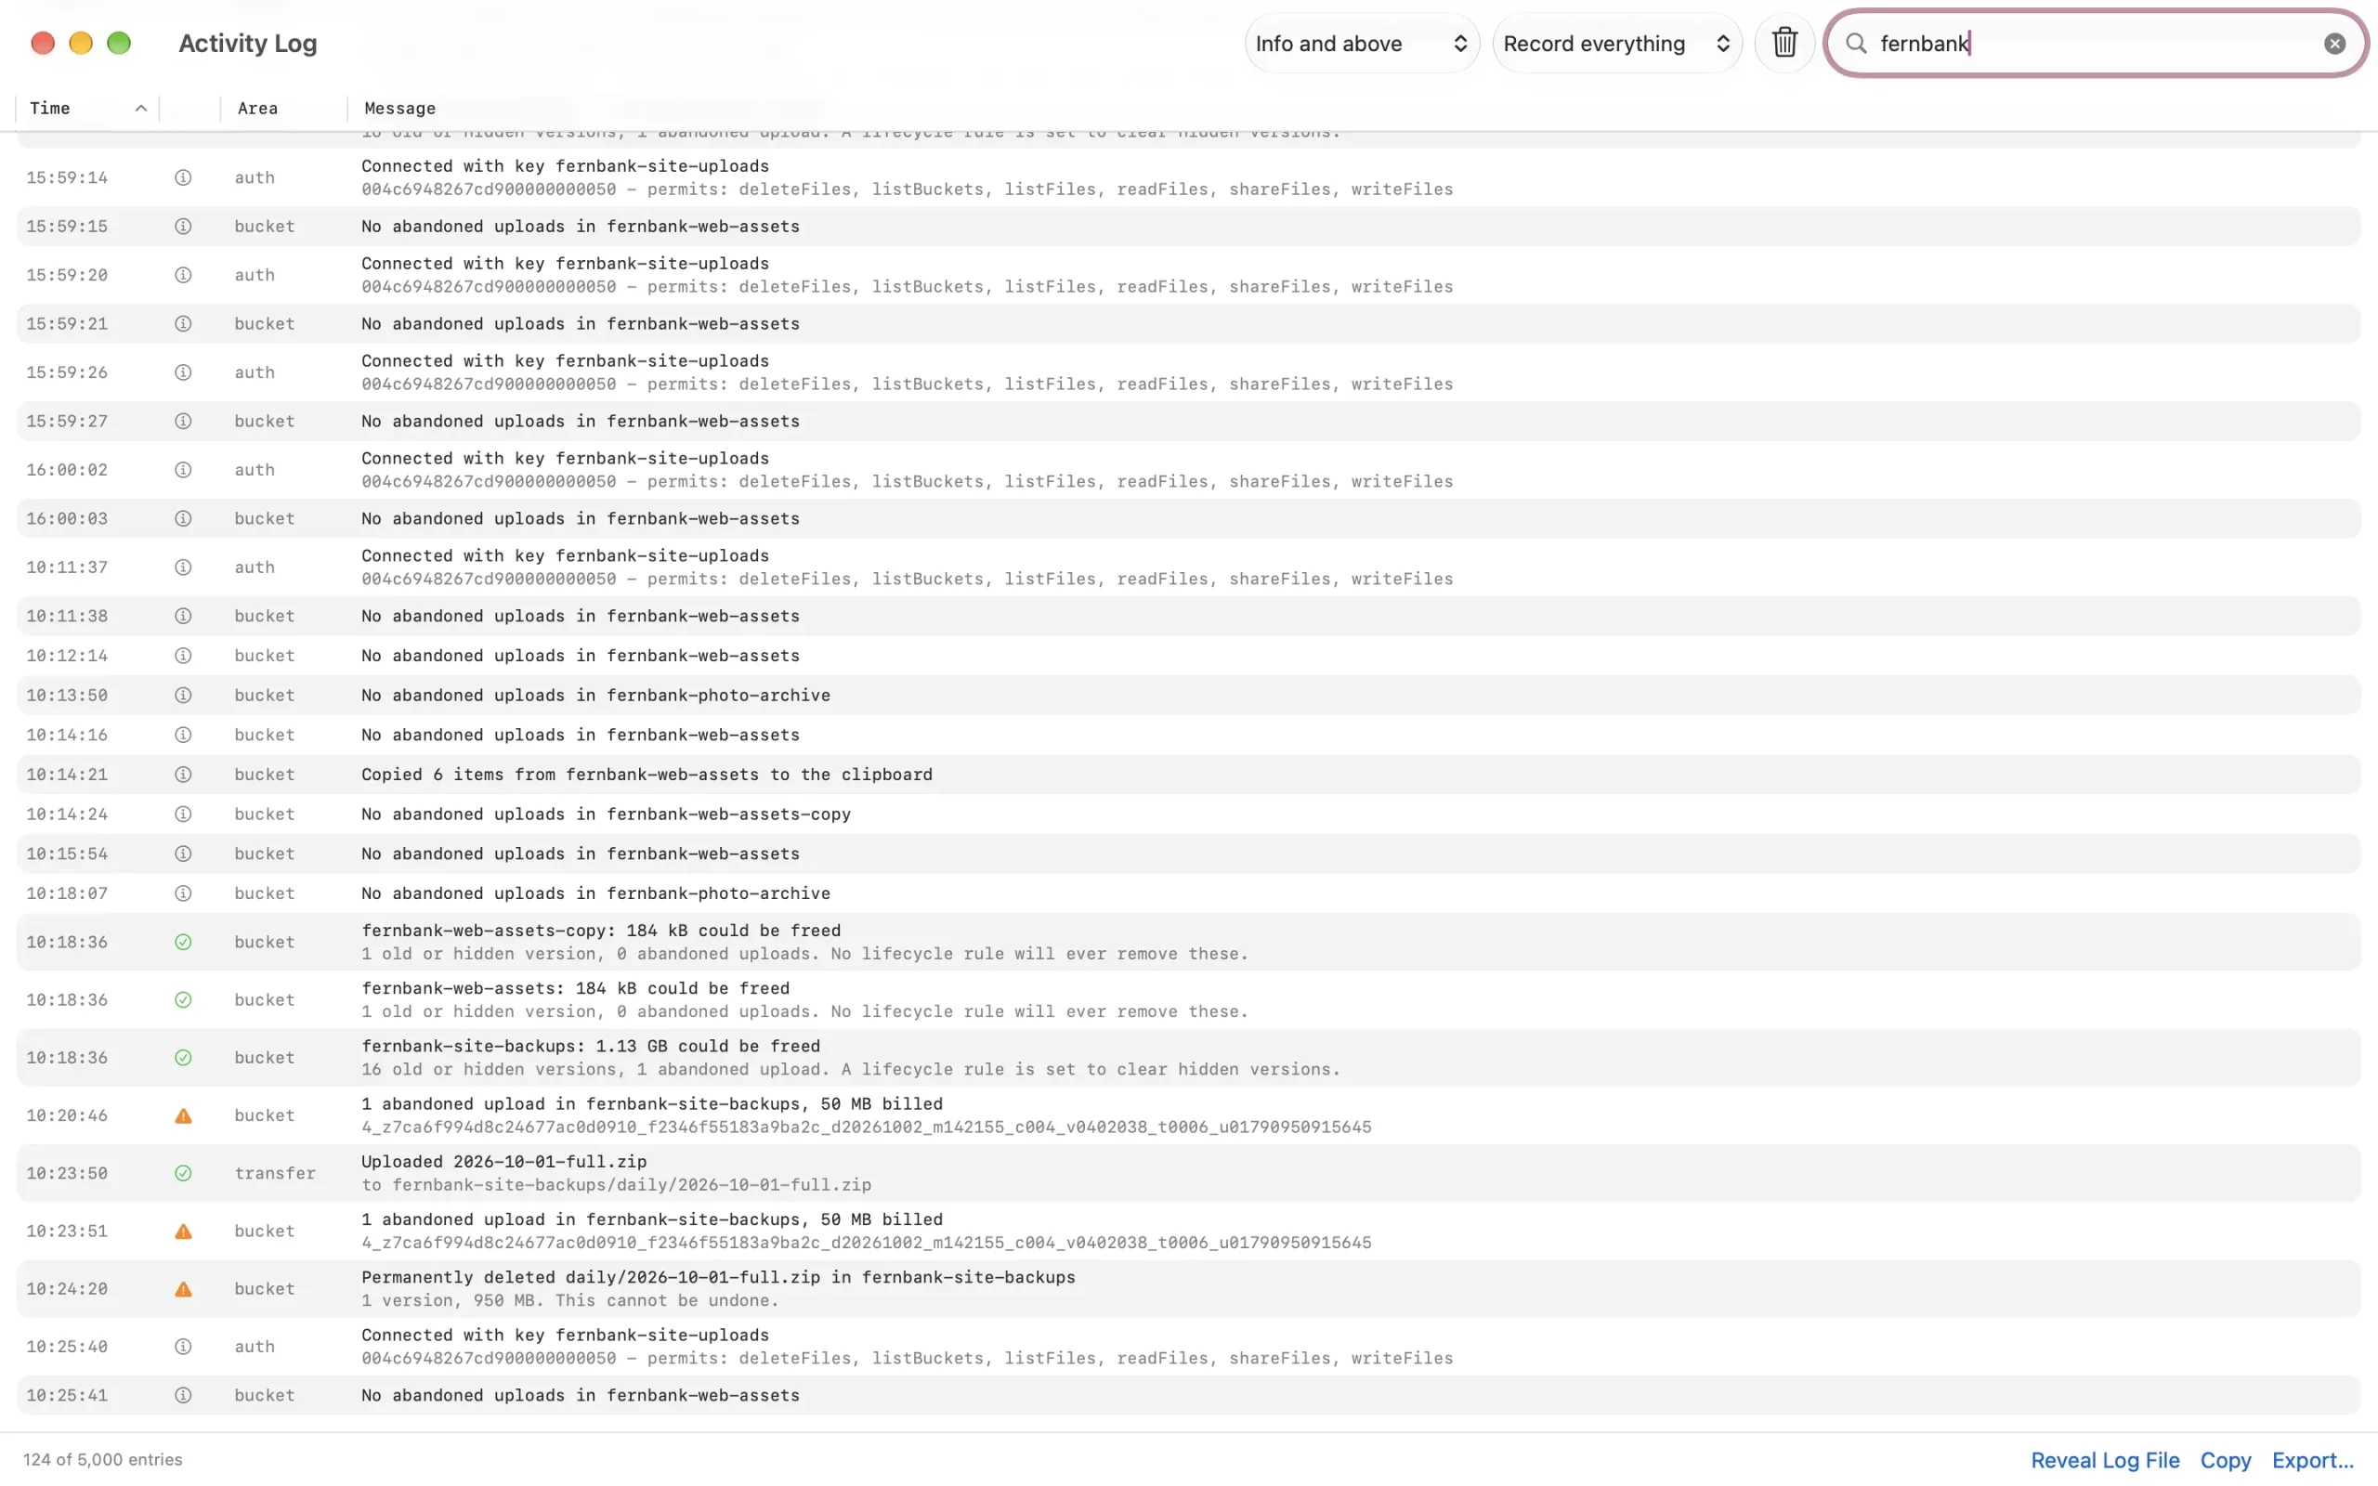Click the Message column header
This screenshot has width=2378, height=1486.
point(400,108)
